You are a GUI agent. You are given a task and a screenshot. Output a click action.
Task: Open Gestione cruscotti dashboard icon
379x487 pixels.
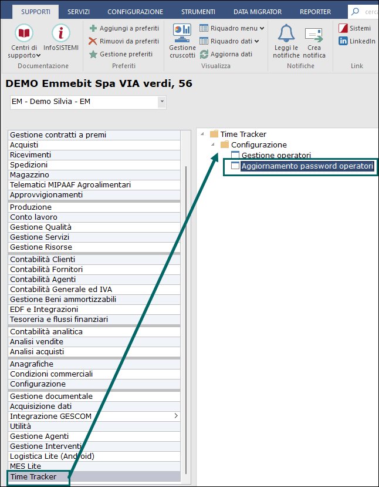(182, 33)
